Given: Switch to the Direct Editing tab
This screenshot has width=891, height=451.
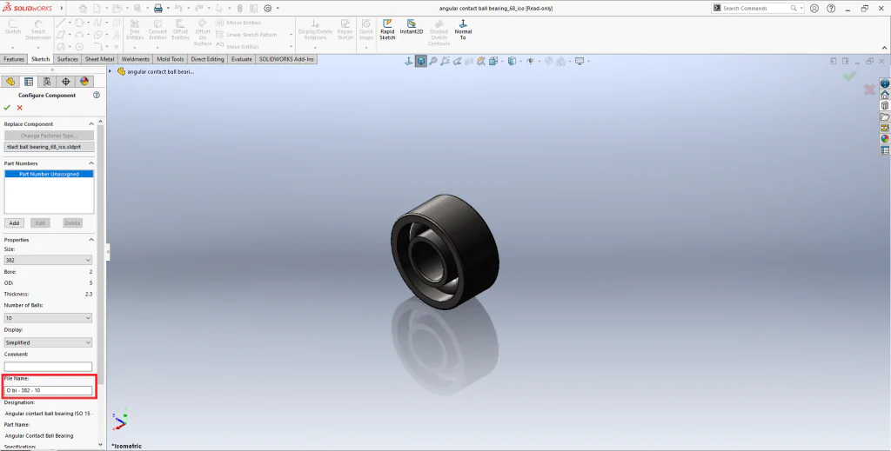Looking at the screenshot, I should [x=207, y=59].
